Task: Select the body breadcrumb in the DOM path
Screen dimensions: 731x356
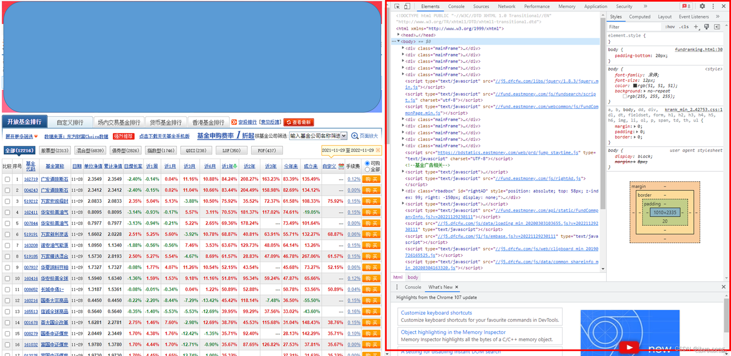Action: pyautogui.click(x=413, y=277)
